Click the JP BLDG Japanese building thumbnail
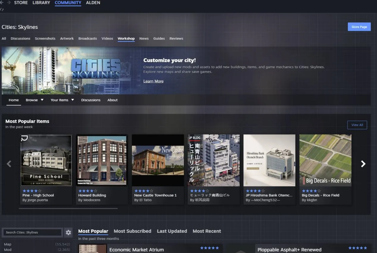This screenshot has width=377, height=253. pos(214,160)
